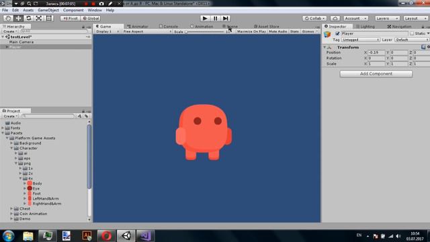The width and height of the screenshot is (430, 242).
Task: Open Opera browser from taskbar
Action: coord(106,236)
